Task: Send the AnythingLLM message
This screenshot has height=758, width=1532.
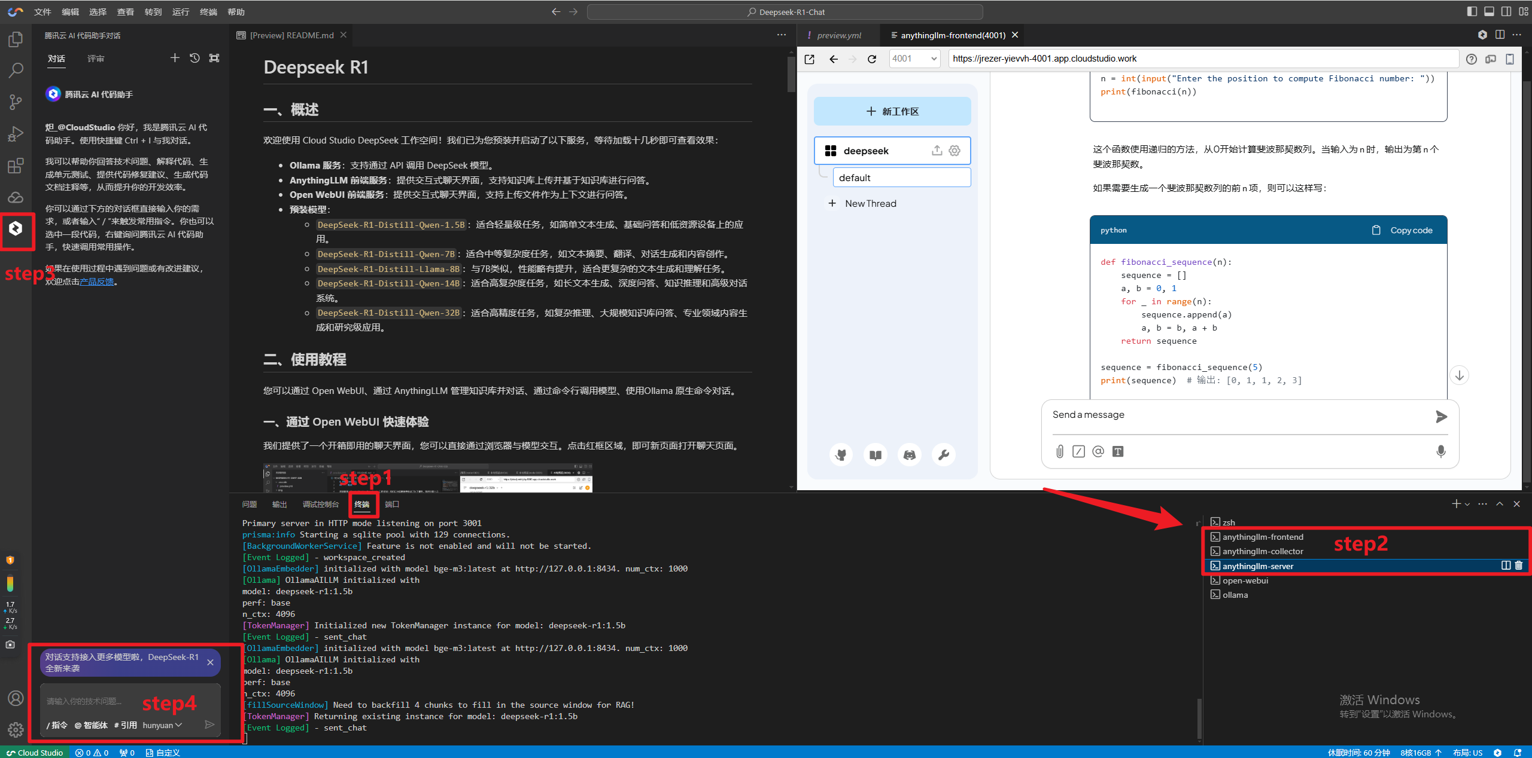Action: pos(1441,417)
